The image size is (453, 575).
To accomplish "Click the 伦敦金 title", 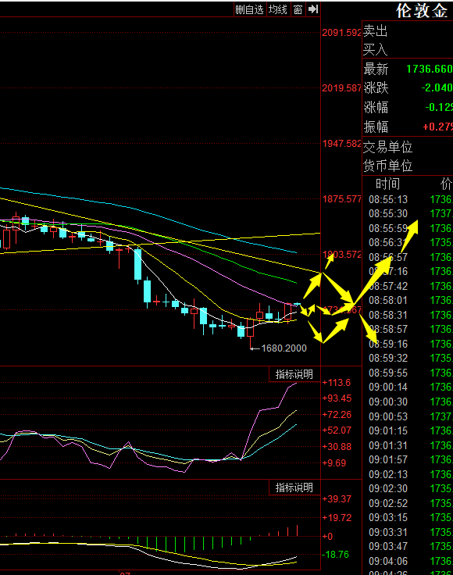I will tap(422, 11).
